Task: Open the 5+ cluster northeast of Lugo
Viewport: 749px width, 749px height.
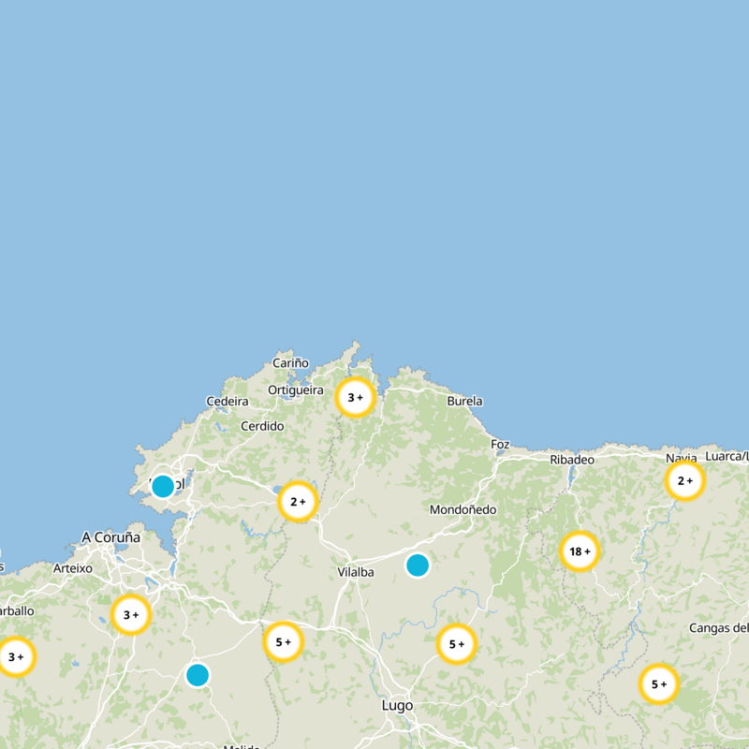Action: pyautogui.click(x=457, y=644)
